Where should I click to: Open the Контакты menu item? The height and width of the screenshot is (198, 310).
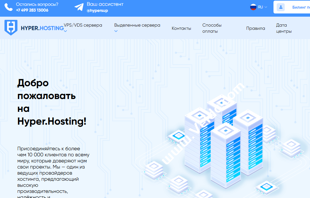pos(181,28)
